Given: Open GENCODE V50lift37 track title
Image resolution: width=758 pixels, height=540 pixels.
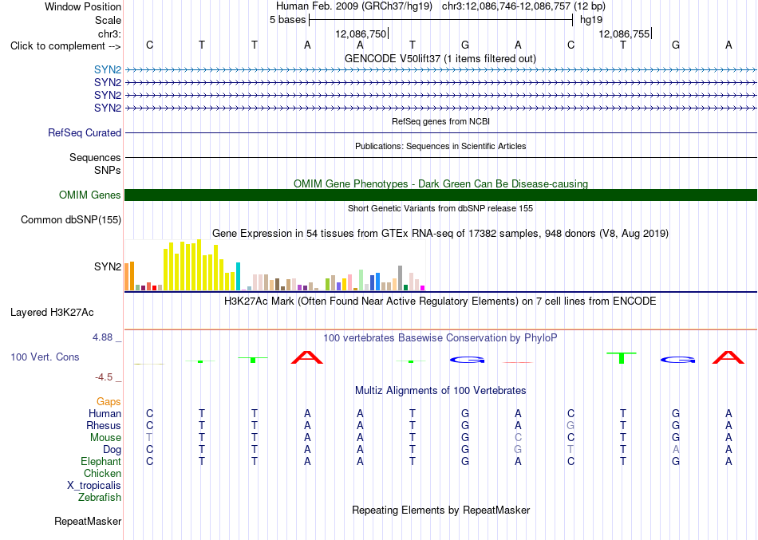Looking at the screenshot, I should (440, 58).
